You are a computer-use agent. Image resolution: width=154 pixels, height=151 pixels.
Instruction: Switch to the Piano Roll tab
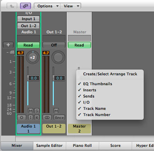[82, 146]
